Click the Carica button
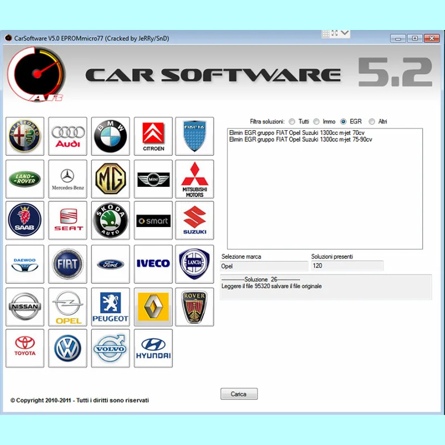The width and height of the screenshot is (445, 445). (x=239, y=394)
